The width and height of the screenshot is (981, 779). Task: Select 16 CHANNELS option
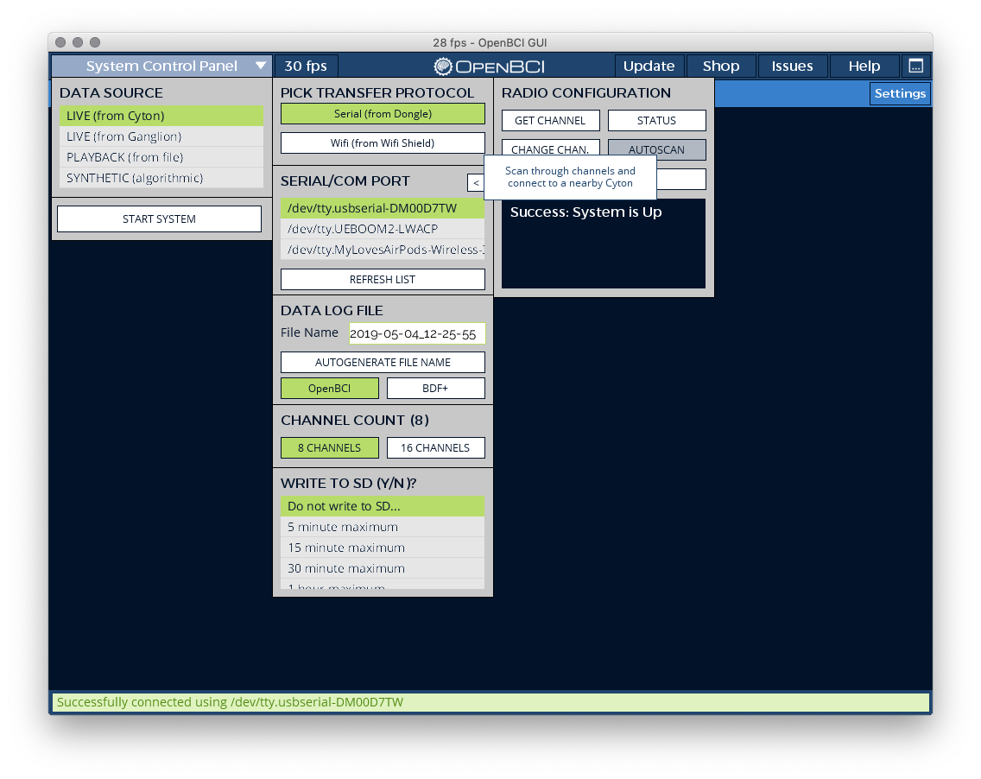(435, 448)
